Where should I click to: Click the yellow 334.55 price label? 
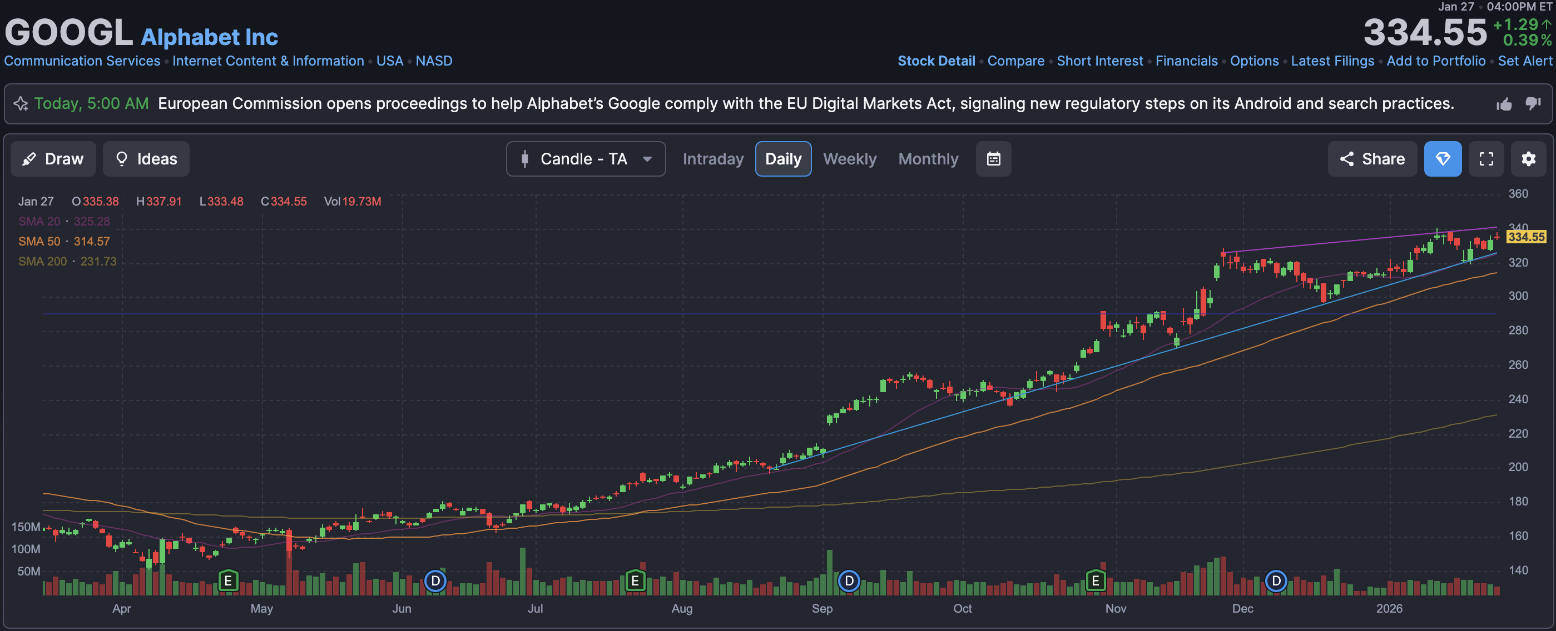[1526, 237]
